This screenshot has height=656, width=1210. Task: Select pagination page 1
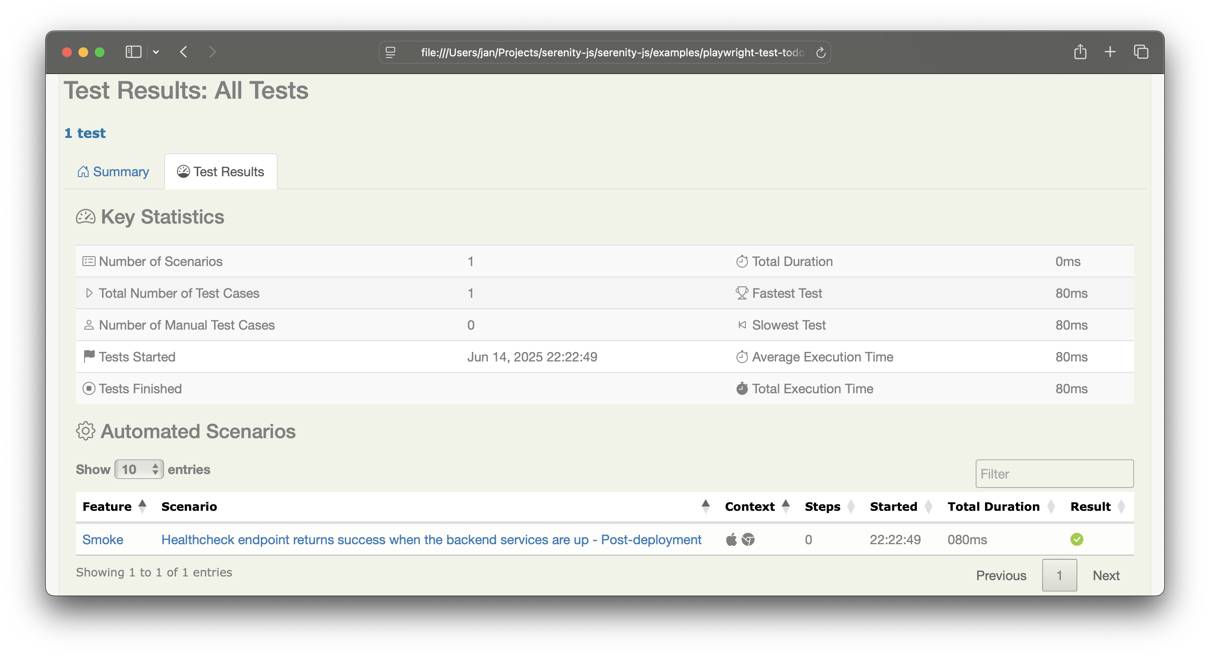(1059, 575)
